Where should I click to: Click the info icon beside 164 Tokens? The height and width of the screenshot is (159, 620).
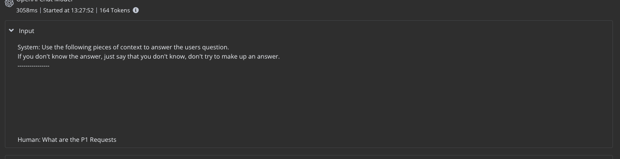click(136, 10)
